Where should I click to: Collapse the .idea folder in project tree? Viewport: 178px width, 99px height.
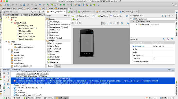coord(6,42)
